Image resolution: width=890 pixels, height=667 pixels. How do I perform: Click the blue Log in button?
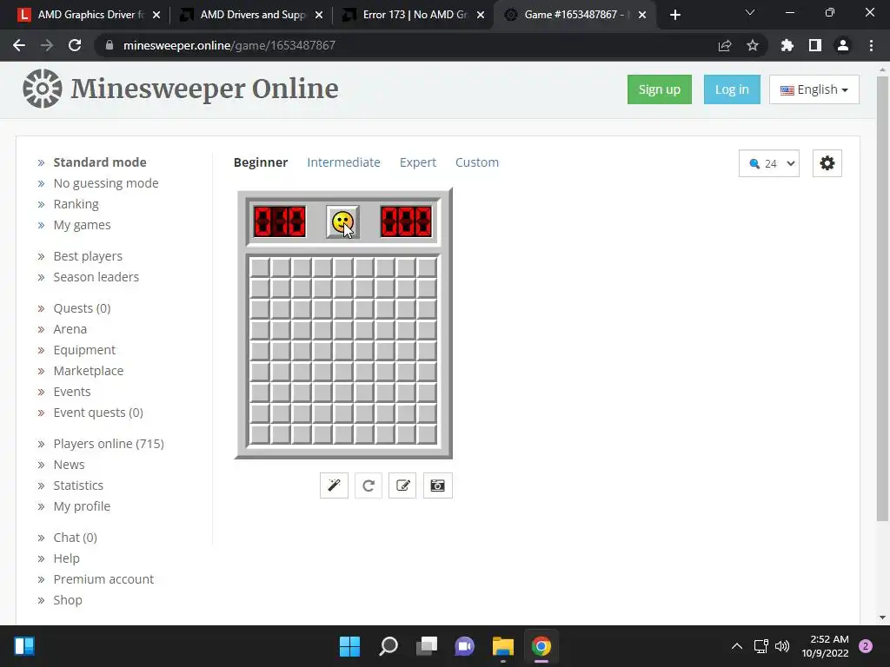pyautogui.click(x=732, y=89)
